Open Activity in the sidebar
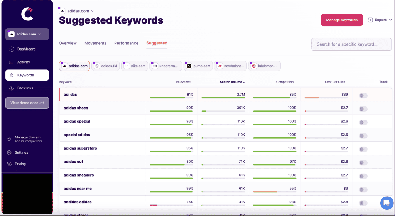 (27, 62)
